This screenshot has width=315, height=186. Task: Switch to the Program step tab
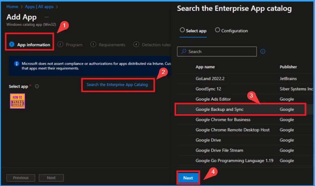click(x=70, y=45)
